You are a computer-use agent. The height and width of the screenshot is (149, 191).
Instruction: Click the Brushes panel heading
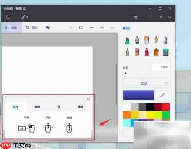[x=126, y=29]
